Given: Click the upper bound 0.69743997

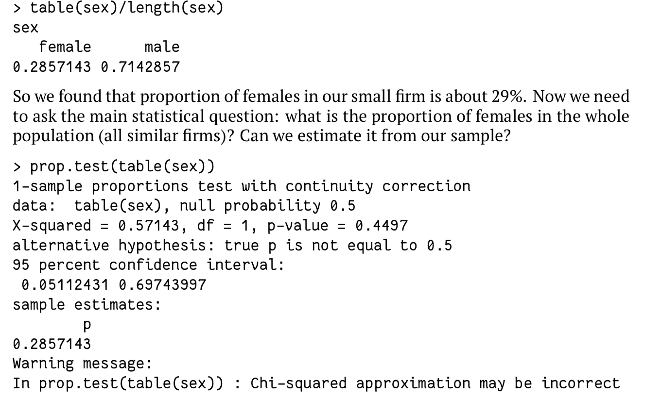Looking at the screenshot, I should (x=162, y=285).
